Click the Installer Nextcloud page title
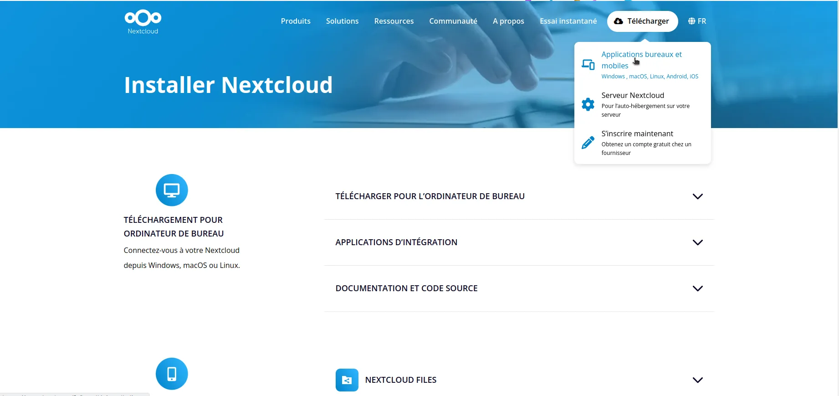Screen dimensions: 839x396 228,85
